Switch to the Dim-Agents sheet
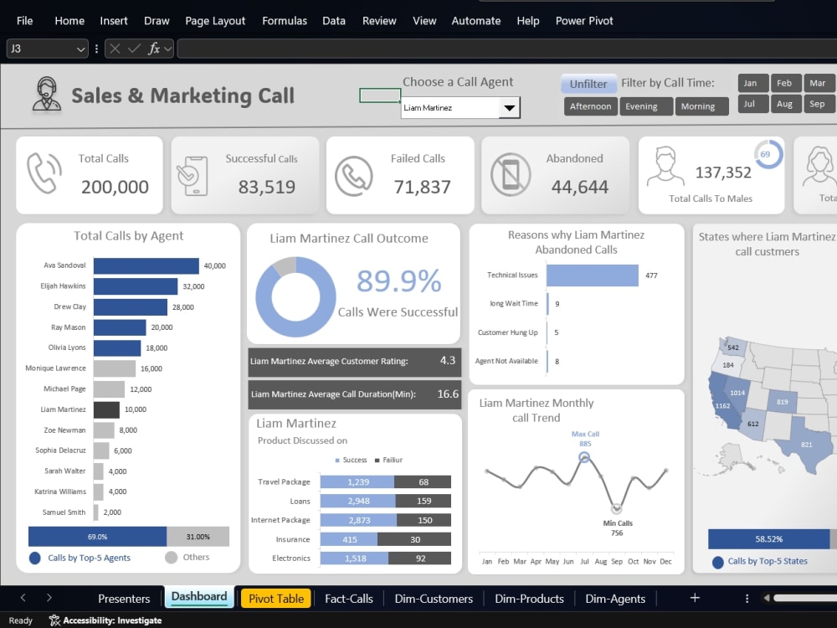 coord(615,599)
